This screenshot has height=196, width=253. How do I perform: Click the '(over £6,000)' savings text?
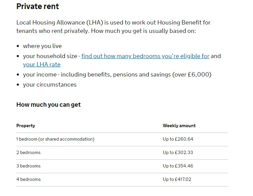pos(192,75)
